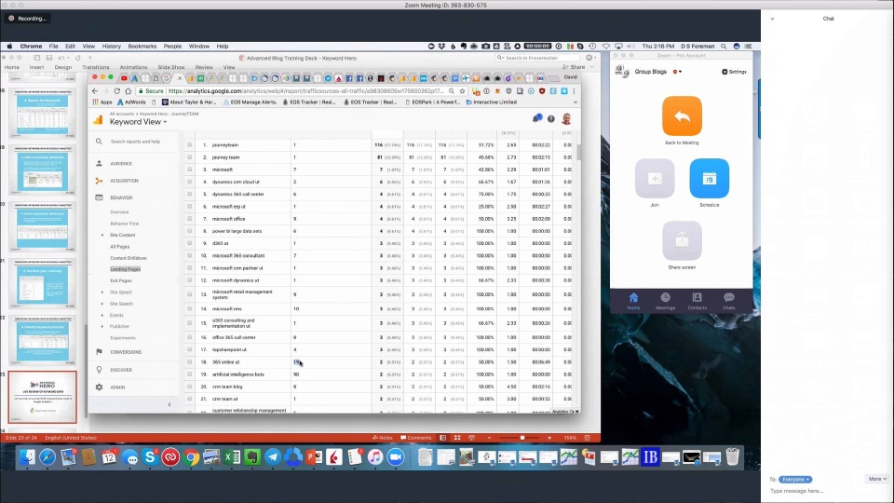Open the Chats tab in Zoom

[x=728, y=301]
